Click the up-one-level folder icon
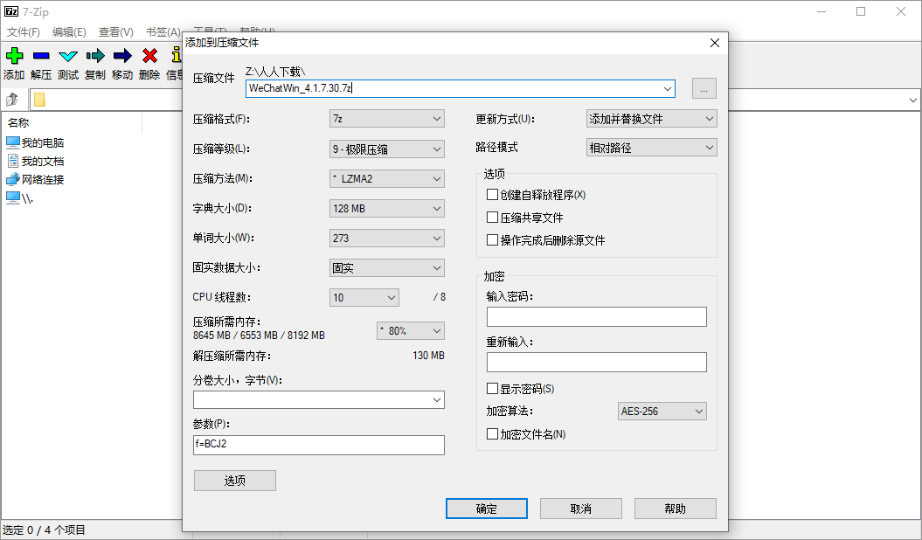This screenshot has height=540, width=922. coord(11,99)
